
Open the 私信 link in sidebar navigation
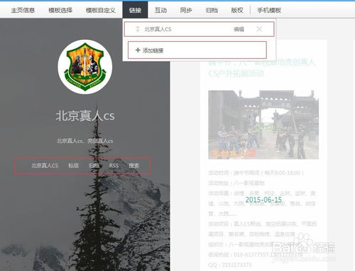(73, 166)
